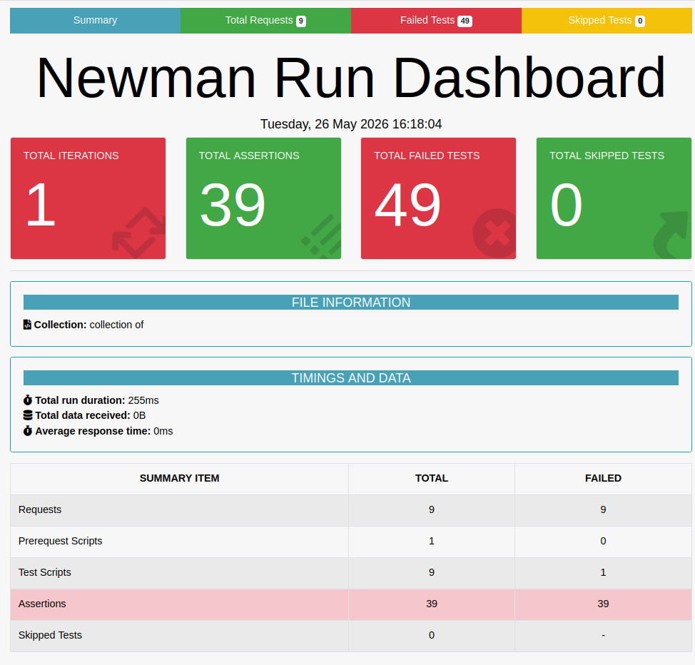Click the Prerequest Scripts total value 1
Screen dimensions: 695x665
tap(432, 541)
